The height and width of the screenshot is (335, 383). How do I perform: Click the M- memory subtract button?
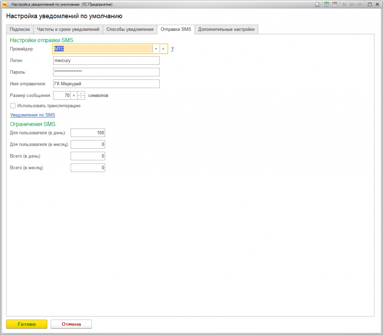point(360,4)
